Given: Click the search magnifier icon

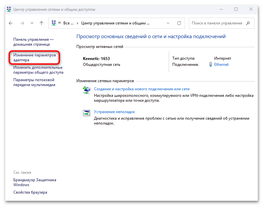Looking at the screenshot, I should (x=248, y=23).
